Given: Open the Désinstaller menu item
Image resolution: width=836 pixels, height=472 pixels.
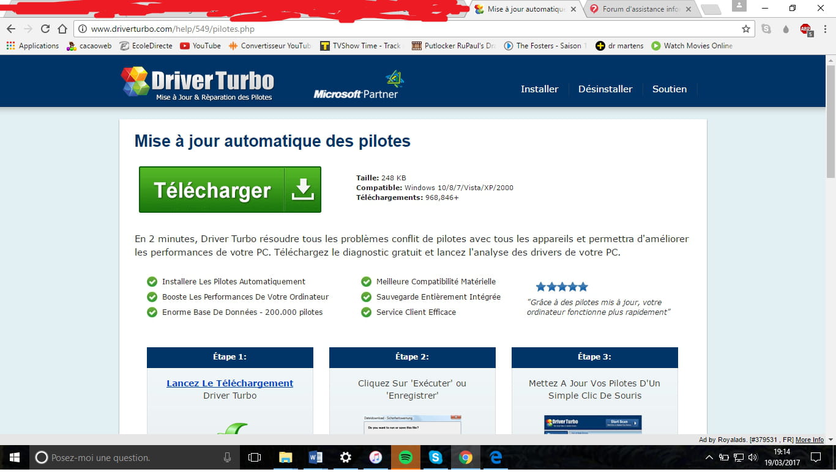Looking at the screenshot, I should coord(605,89).
